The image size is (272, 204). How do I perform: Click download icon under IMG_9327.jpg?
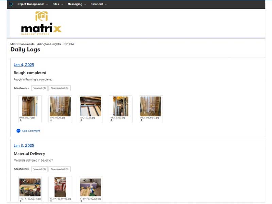click(21, 120)
